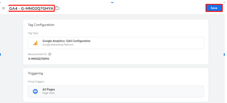This screenshot has width=227, height=103.
Task: Click the Measurement ID value G-MNO2Q7GHYA
Action: point(39,59)
